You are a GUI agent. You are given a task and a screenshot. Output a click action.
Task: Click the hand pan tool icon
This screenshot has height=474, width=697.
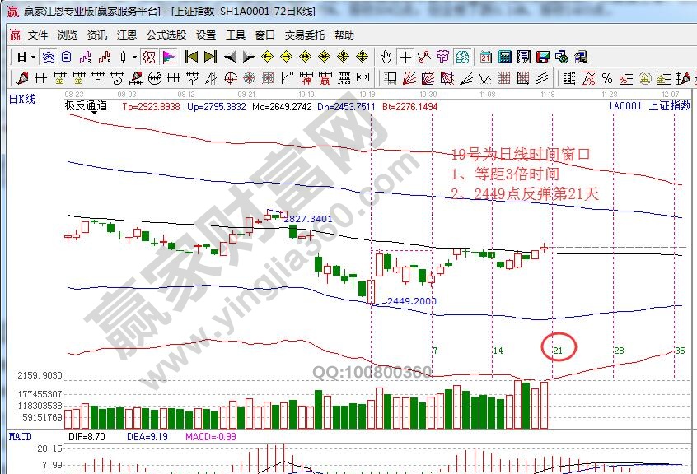pos(386,57)
